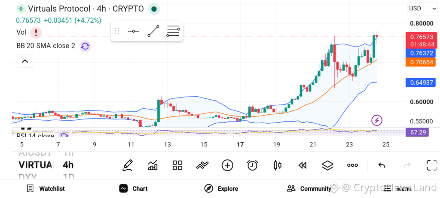
Task: Tap the Vol warning exclamation icon
Action: pyautogui.click(x=36, y=33)
